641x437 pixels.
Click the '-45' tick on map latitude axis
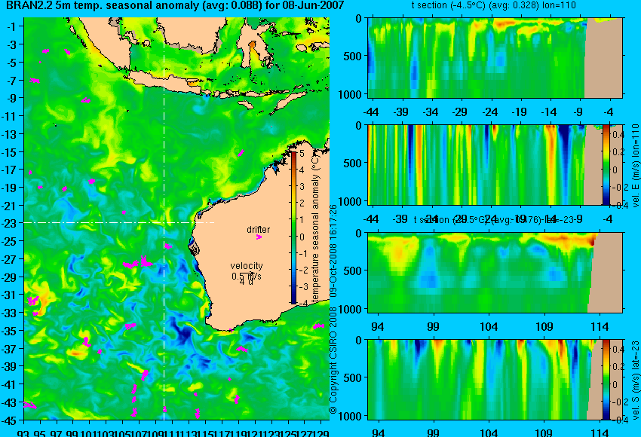(x=11, y=420)
